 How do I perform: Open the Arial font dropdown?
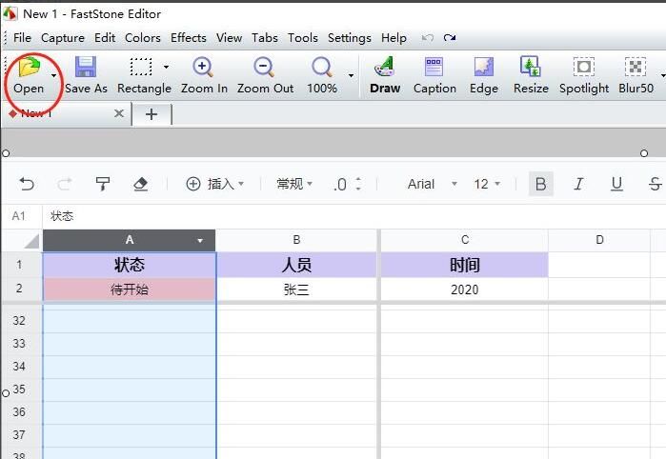pyautogui.click(x=432, y=184)
